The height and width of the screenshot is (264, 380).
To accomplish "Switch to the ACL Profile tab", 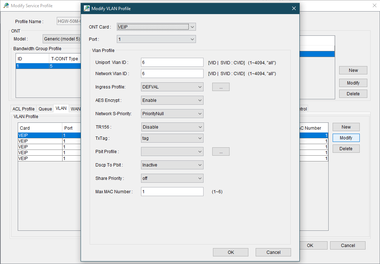I will click(x=24, y=109).
